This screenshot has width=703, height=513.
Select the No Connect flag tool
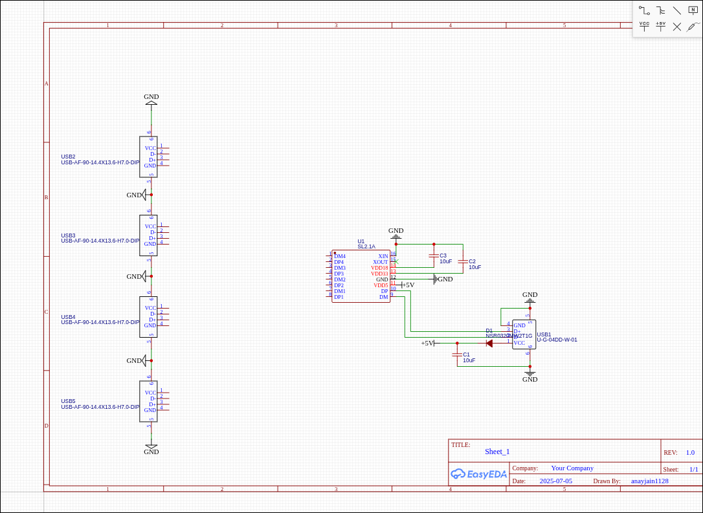point(676,27)
